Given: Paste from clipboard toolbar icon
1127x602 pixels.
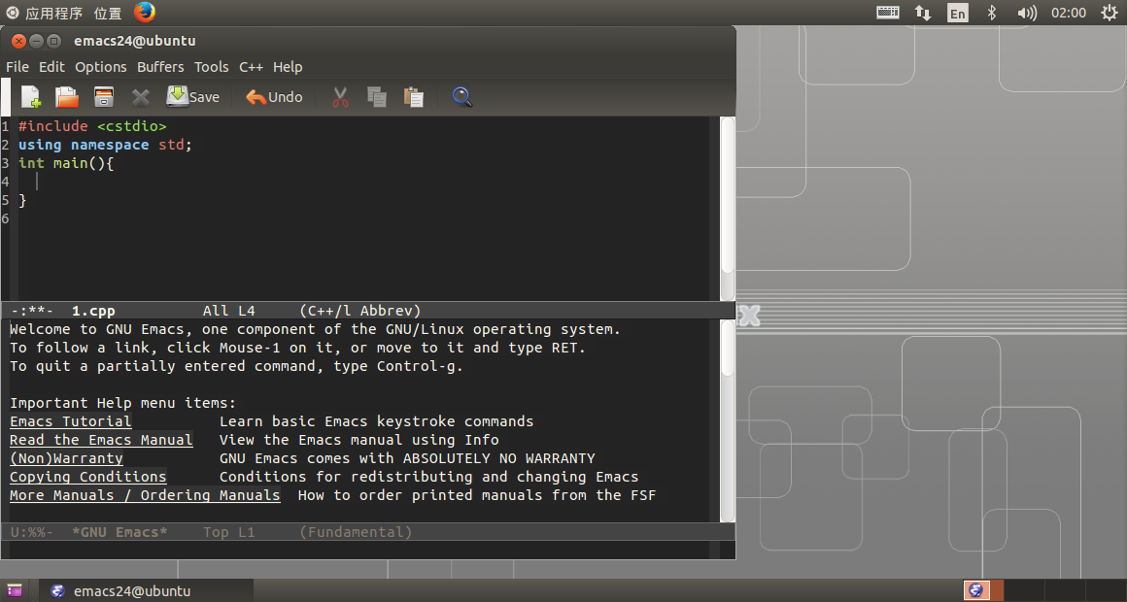Looking at the screenshot, I should pos(413,97).
